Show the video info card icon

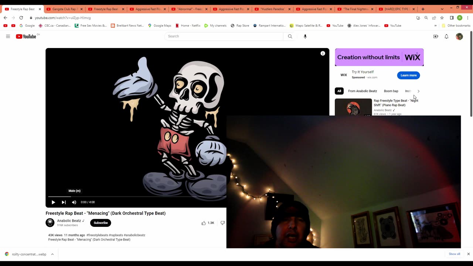[x=323, y=54]
